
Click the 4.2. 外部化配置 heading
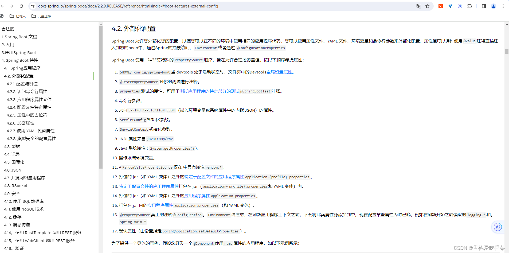[x=134, y=29]
